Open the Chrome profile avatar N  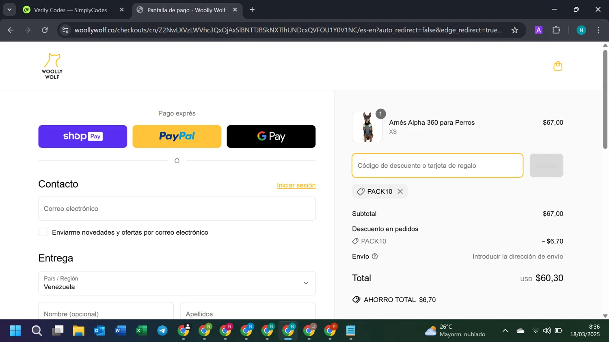tap(581, 30)
